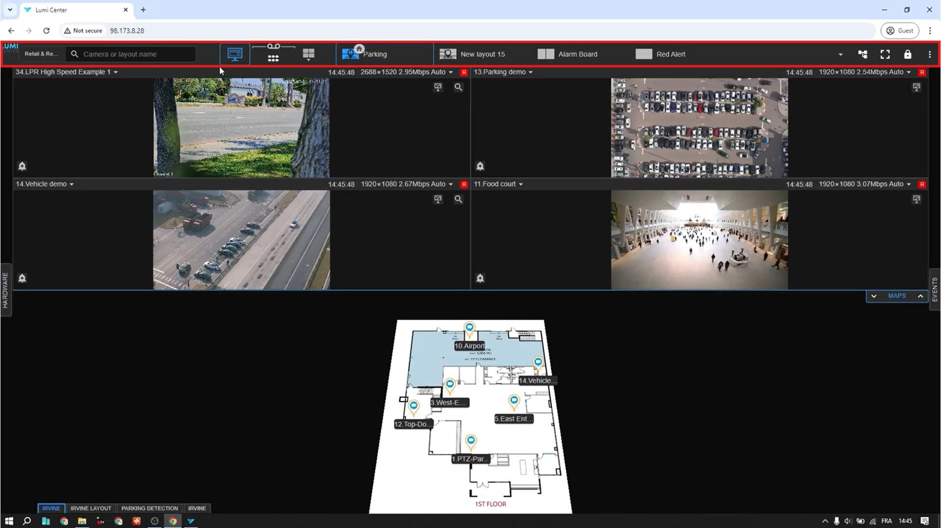Click the display tree icon next to fullscreen
This screenshot has width=941, height=528.
pos(863,54)
